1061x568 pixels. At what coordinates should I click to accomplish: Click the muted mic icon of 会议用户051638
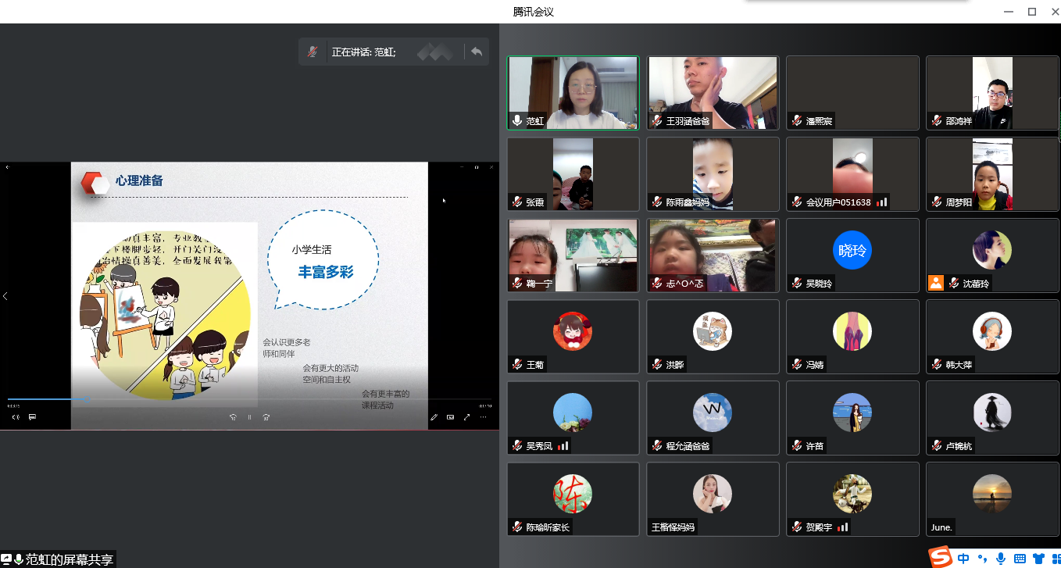797,202
